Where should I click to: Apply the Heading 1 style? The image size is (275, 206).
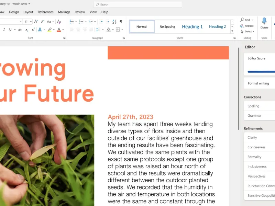point(192,27)
